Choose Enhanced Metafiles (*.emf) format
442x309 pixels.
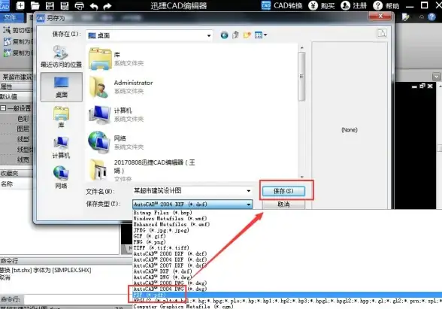pos(171,224)
